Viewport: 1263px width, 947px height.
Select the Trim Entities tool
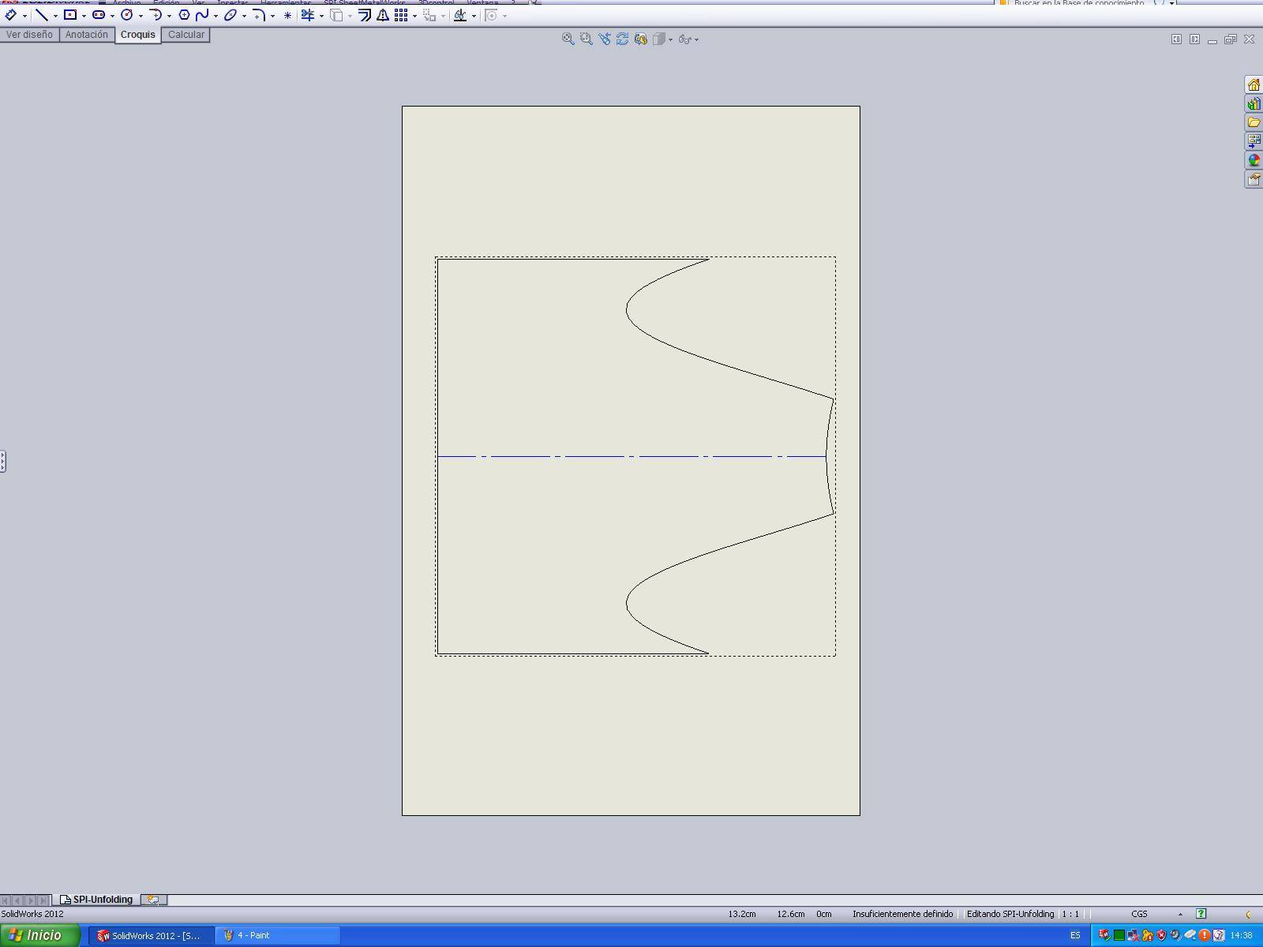coord(308,15)
